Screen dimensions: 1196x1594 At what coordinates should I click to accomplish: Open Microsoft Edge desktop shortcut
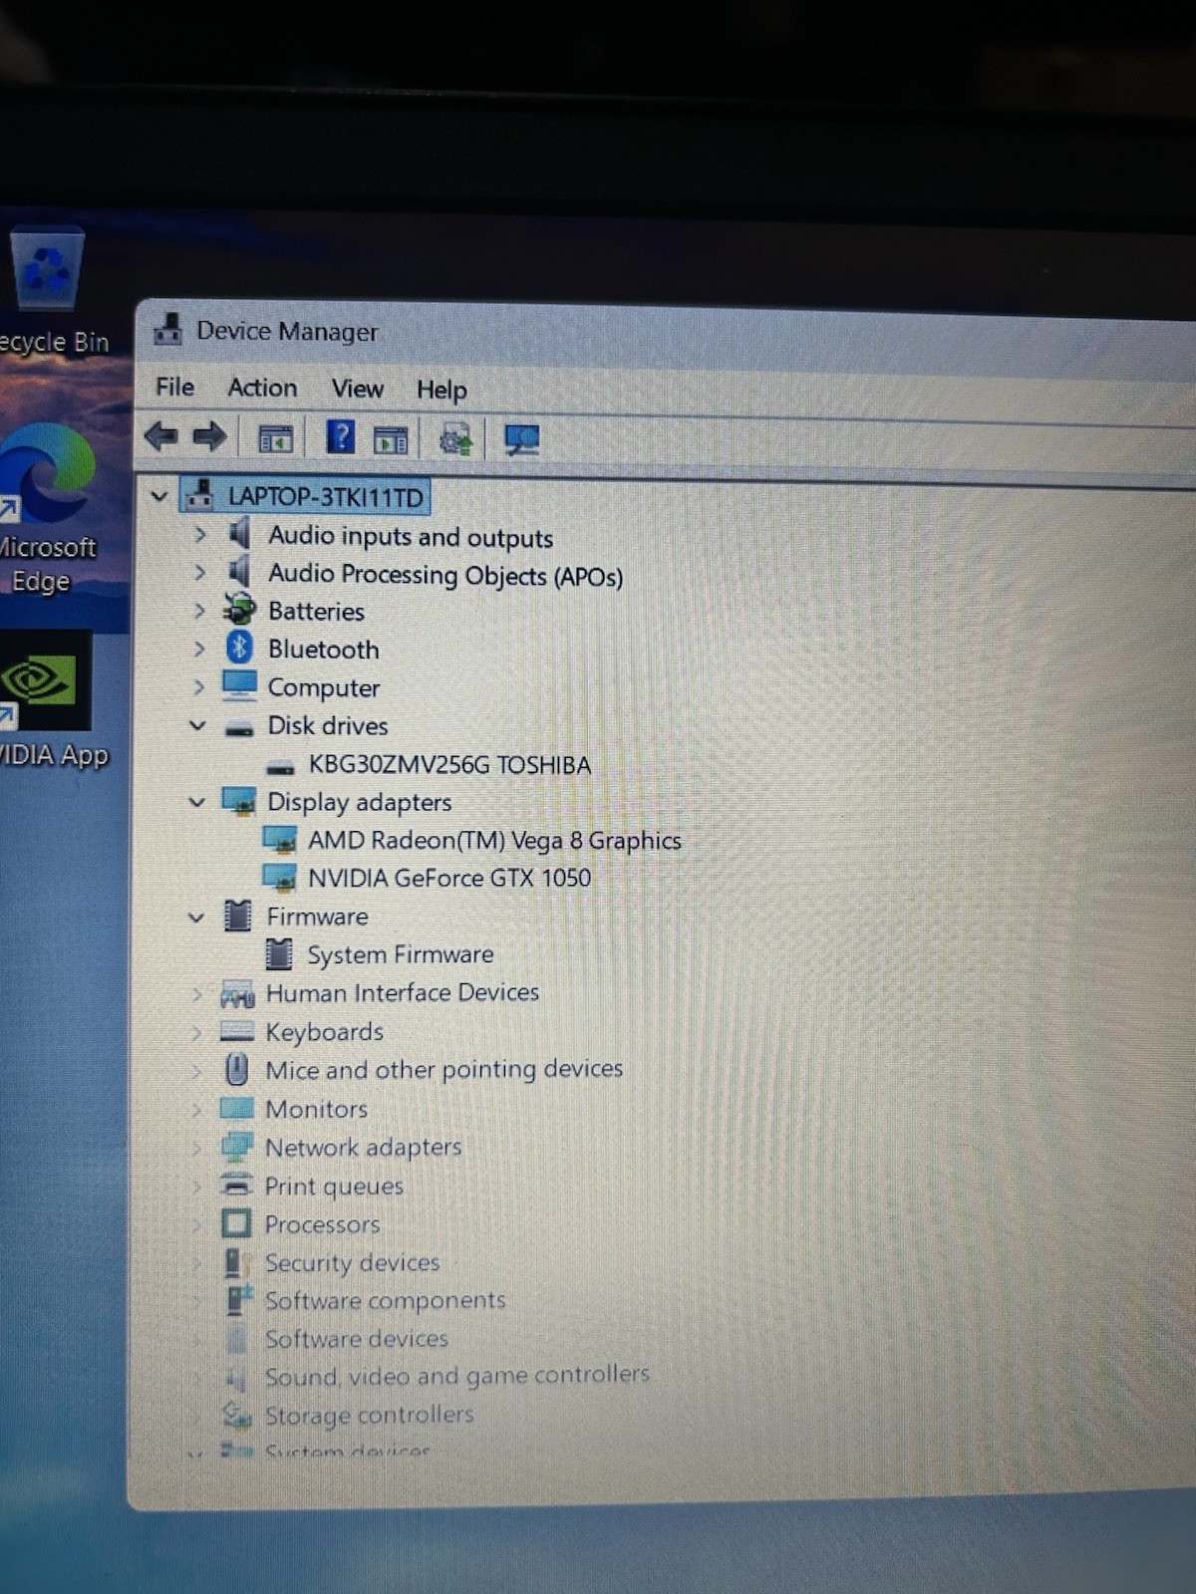coord(47,510)
